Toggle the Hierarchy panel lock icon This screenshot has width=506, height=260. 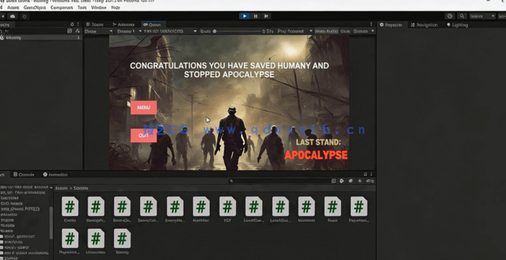pos(72,25)
